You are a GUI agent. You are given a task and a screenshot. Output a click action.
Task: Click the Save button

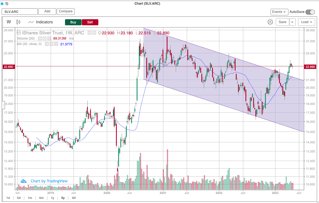coord(282,22)
